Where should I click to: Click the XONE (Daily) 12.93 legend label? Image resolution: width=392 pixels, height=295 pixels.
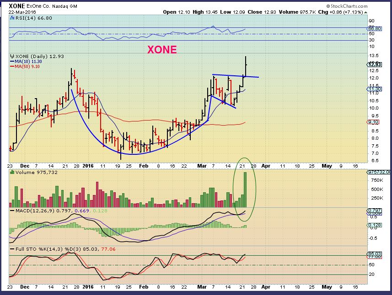39,57
